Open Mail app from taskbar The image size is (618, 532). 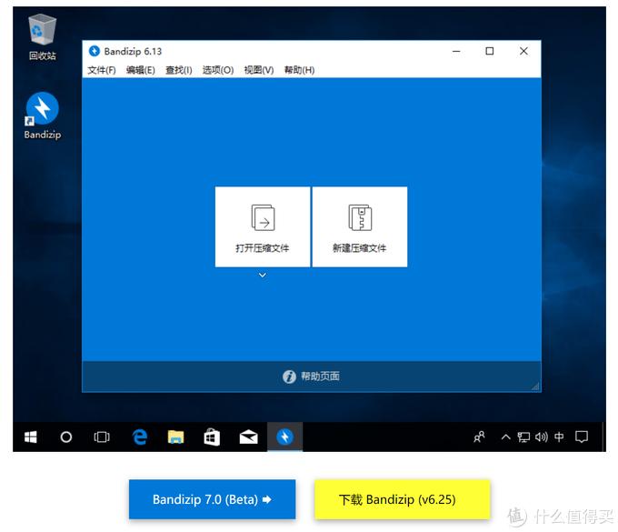click(249, 437)
